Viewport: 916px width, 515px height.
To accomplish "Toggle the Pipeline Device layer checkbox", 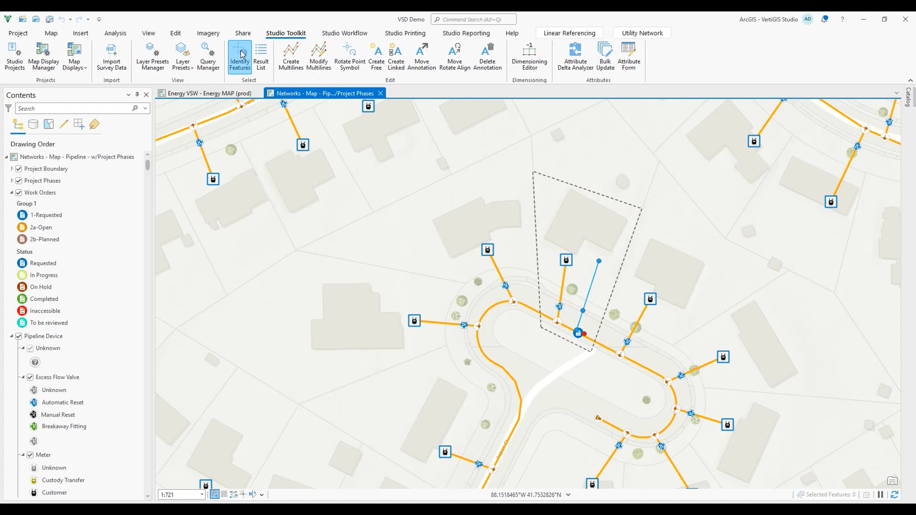I will (19, 336).
